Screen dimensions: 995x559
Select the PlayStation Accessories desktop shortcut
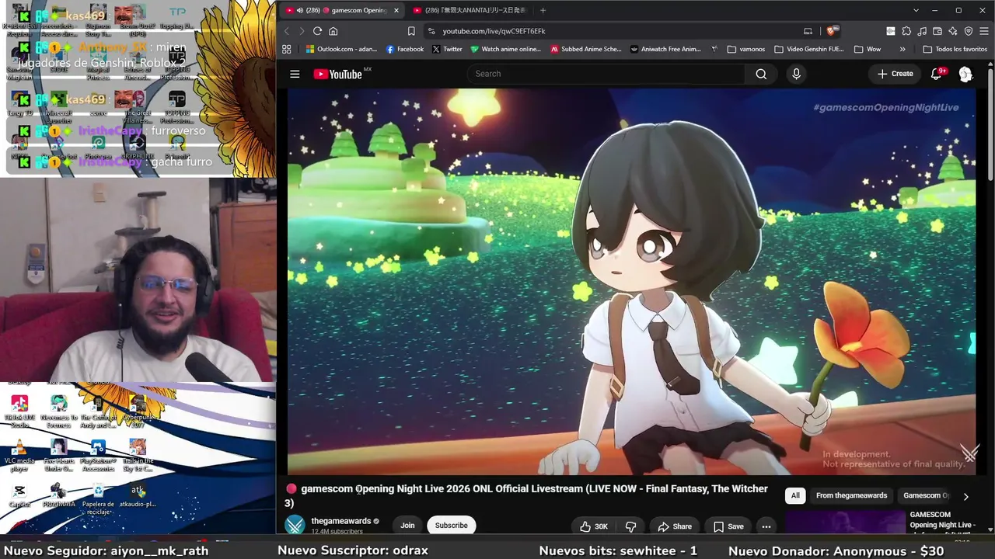tap(98, 456)
